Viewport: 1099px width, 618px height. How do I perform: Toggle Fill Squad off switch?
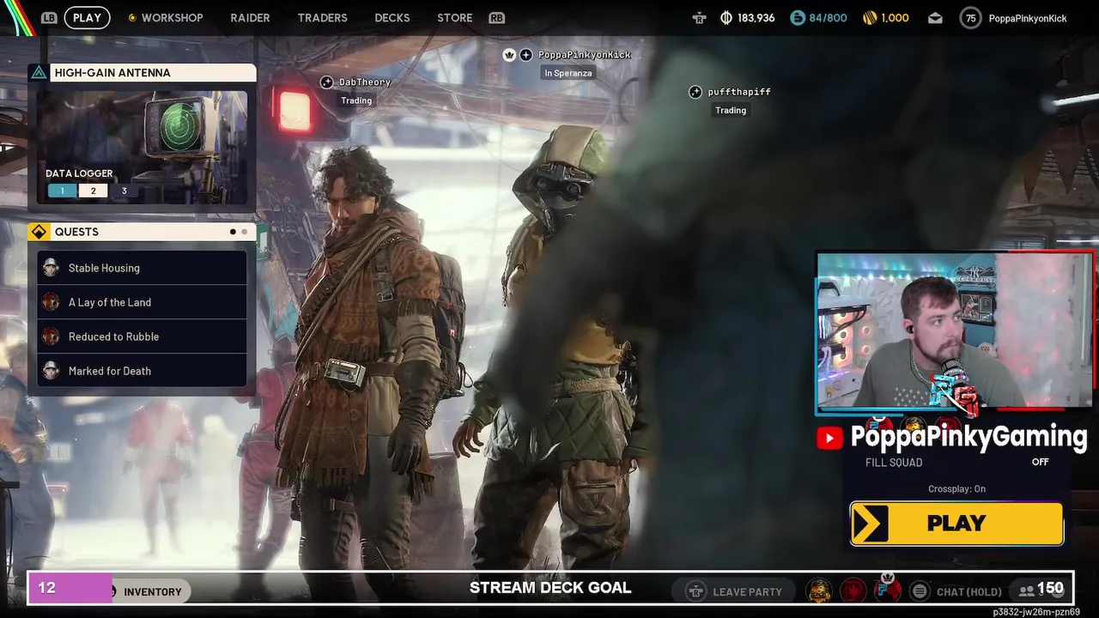coord(1040,462)
